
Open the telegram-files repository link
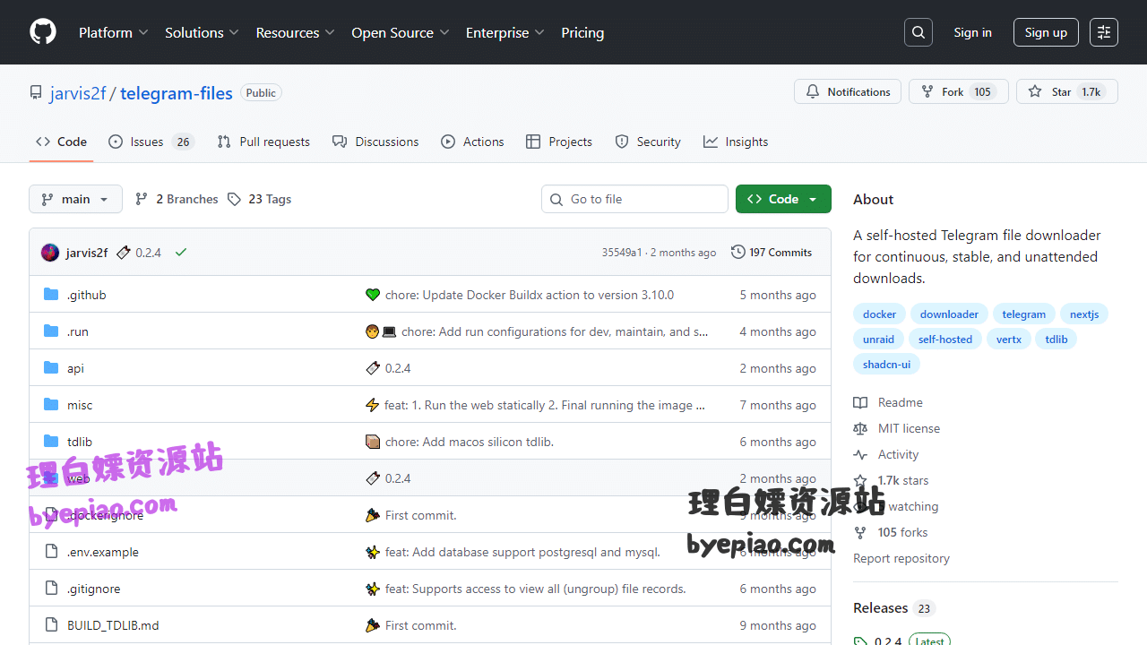click(177, 93)
